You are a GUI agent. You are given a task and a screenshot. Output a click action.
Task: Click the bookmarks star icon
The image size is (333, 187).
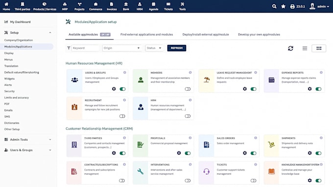(x=283, y=6)
